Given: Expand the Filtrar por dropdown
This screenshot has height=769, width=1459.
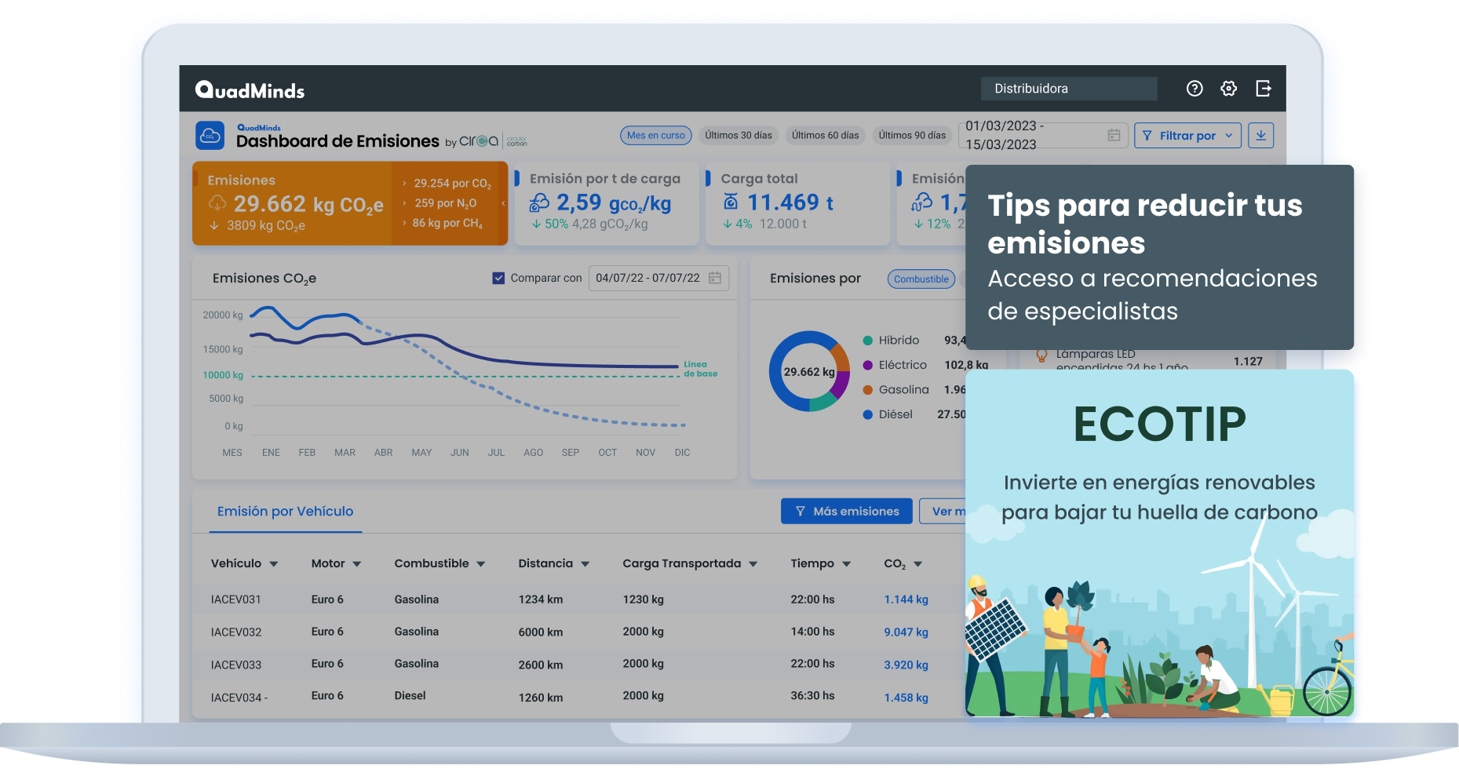Looking at the screenshot, I should (1187, 135).
